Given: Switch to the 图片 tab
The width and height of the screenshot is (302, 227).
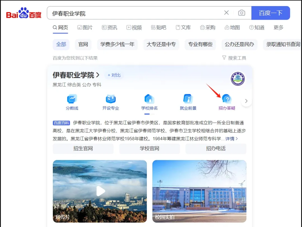Looking at the screenshot, I should [85, 27].
